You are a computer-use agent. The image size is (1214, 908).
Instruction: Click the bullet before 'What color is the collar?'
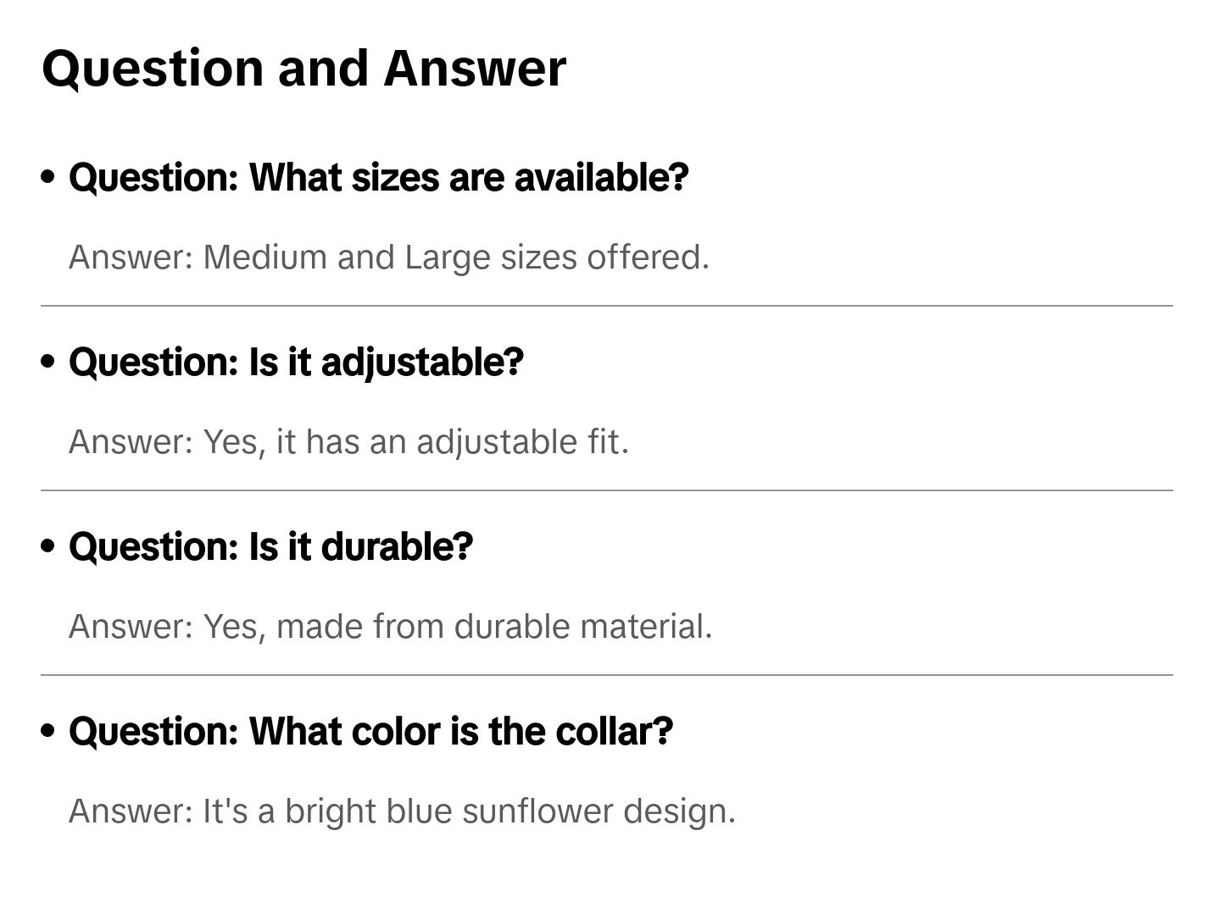coord(48,731)
